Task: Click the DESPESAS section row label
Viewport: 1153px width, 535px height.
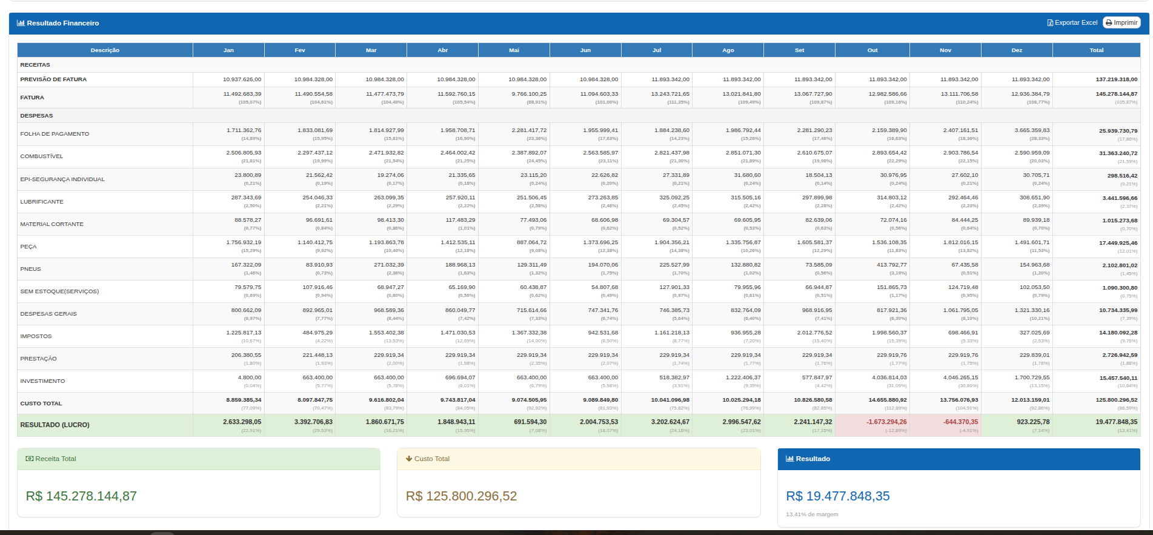Action: coord(36,116)
